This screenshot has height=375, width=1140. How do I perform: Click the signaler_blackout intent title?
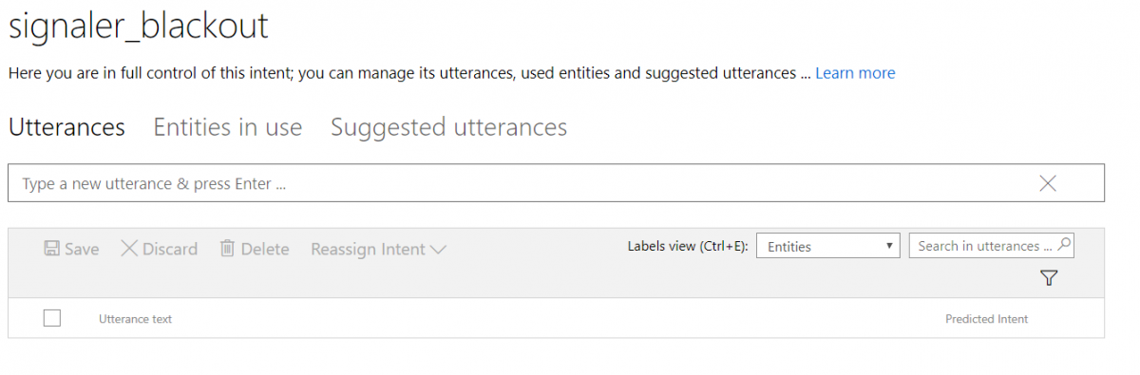tap(139, 26)
